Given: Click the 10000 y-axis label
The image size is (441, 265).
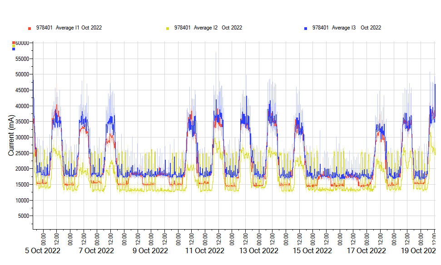Looking at the screenshot, I should 22,201.
